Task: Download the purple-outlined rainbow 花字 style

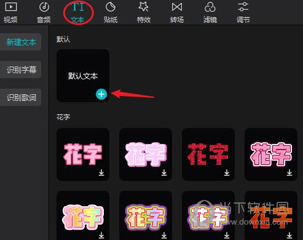Action: 164,235
